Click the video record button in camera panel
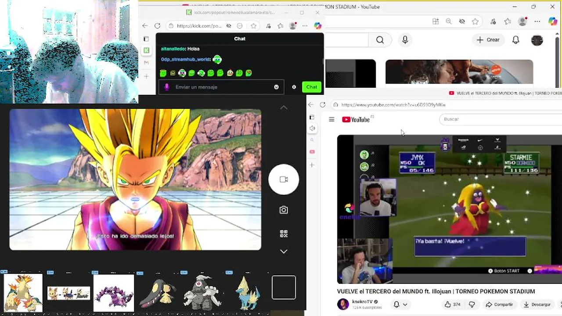The image size is (562, 316). point(284,180)
